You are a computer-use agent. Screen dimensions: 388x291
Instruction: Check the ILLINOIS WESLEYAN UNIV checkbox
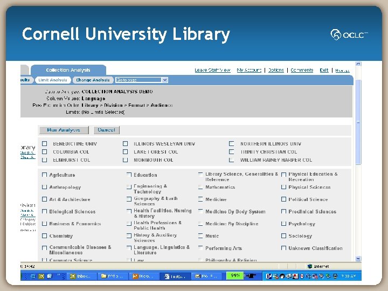tap(126, 144)
